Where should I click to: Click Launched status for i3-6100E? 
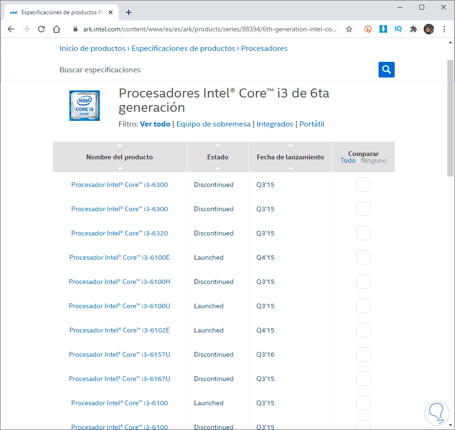tap(209, 257)
